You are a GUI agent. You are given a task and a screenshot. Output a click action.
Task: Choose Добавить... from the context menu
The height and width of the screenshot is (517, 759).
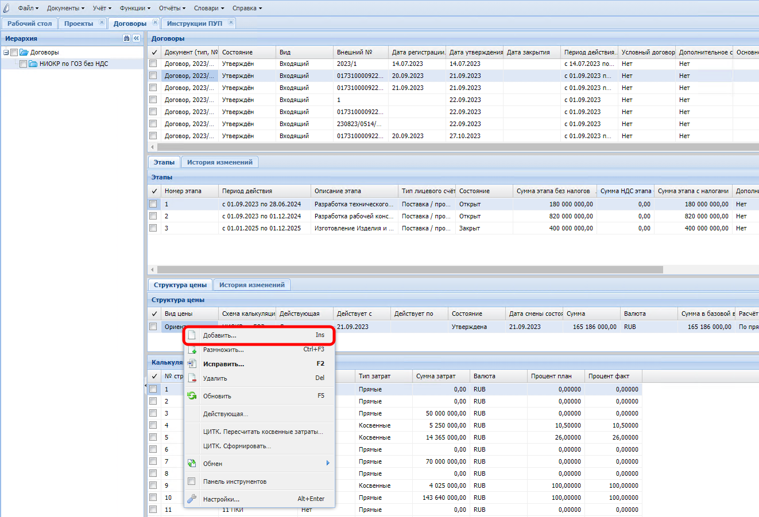point(219,335)
